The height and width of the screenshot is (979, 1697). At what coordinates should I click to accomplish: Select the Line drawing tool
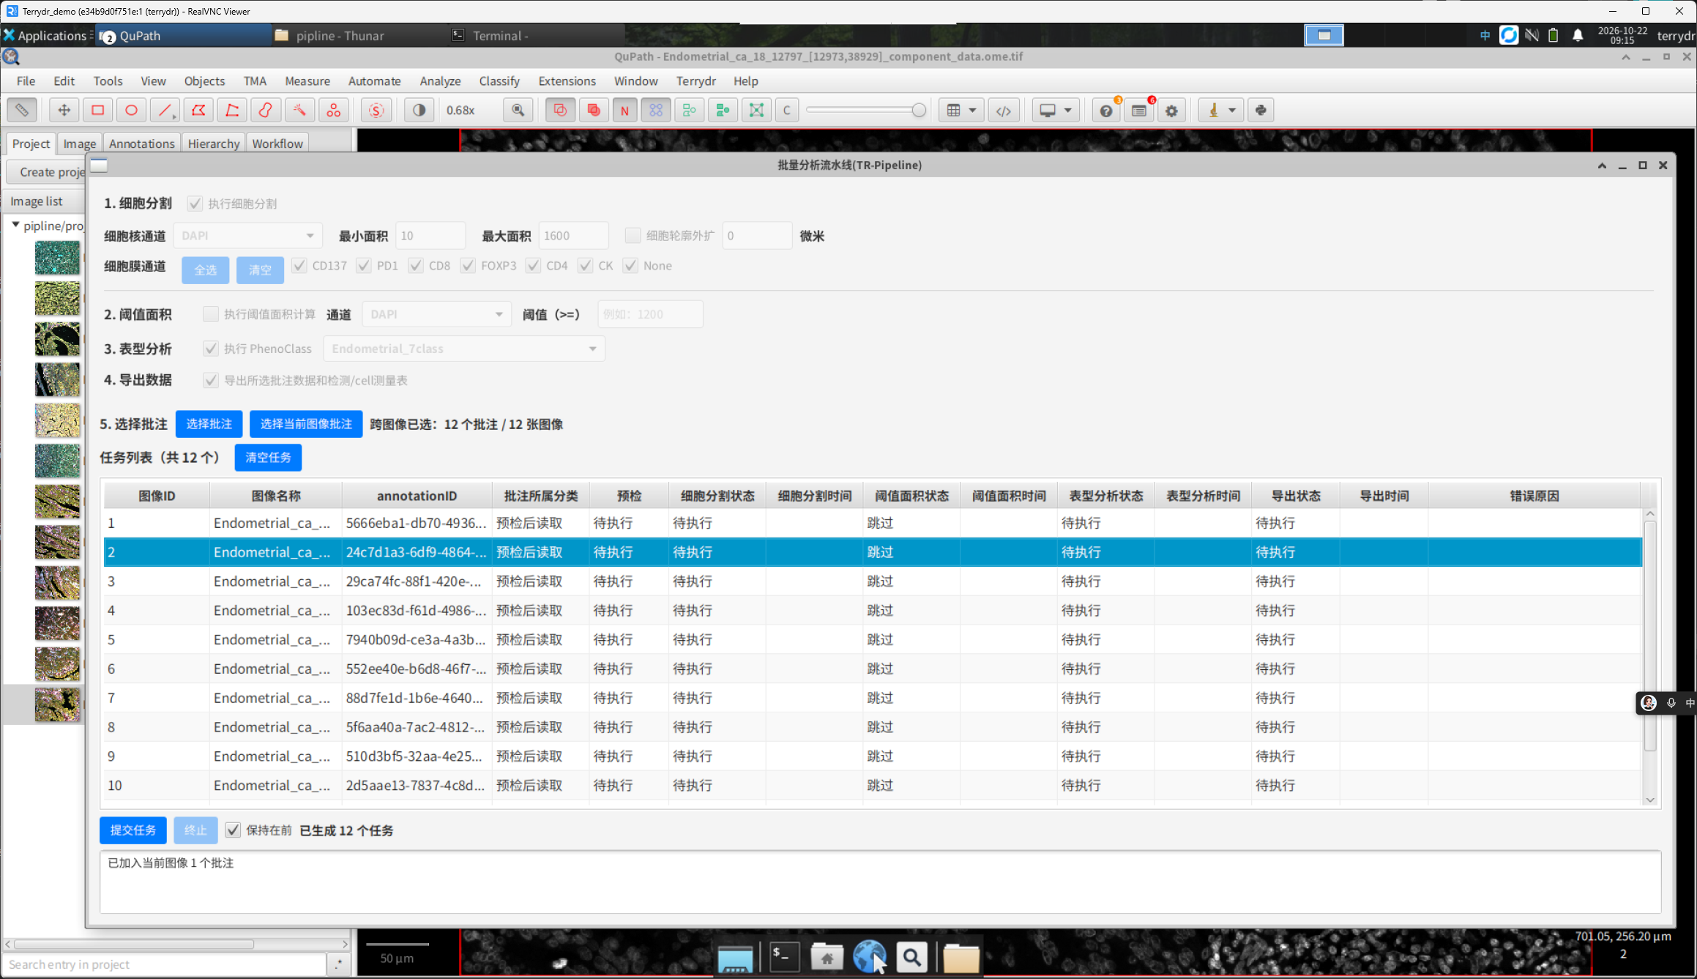(165, 110)
